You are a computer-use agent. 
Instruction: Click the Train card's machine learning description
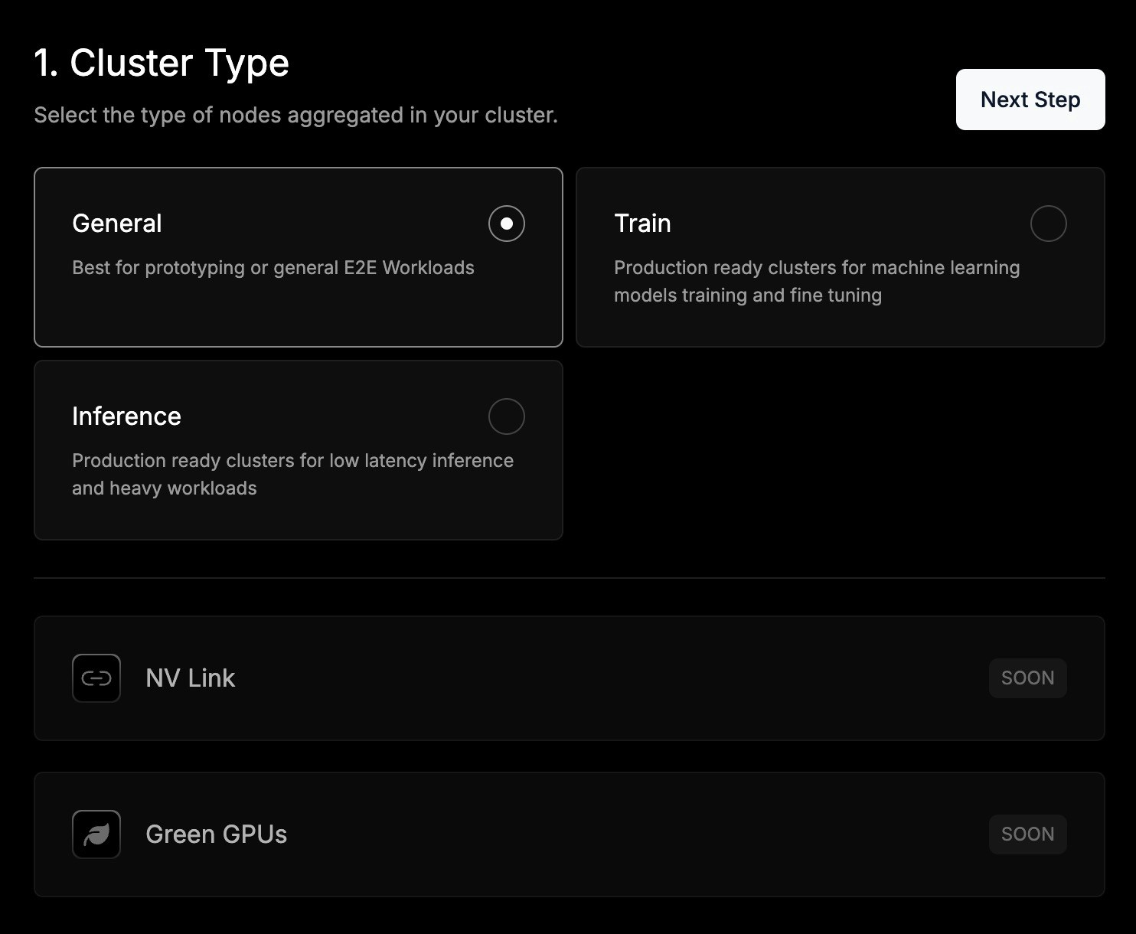tap(817, 282)
